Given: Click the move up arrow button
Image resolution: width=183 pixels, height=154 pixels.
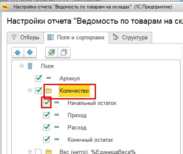Looking at the screenshot, I should click(18, 52).
